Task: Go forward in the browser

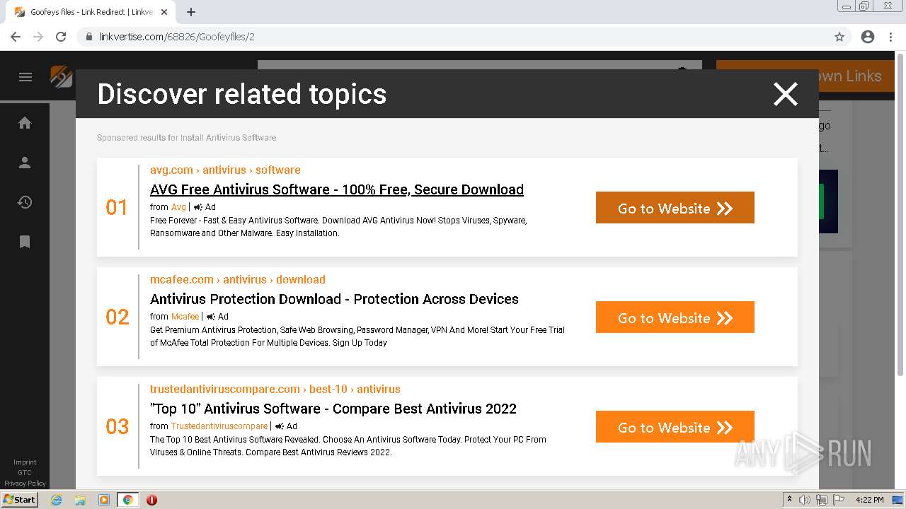Action: (38, 37)
